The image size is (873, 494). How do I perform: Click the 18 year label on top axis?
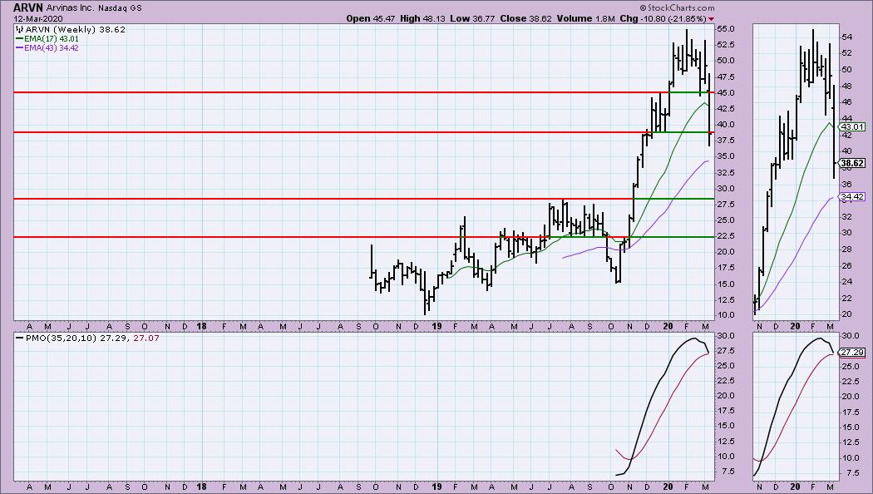coord(201,326)
